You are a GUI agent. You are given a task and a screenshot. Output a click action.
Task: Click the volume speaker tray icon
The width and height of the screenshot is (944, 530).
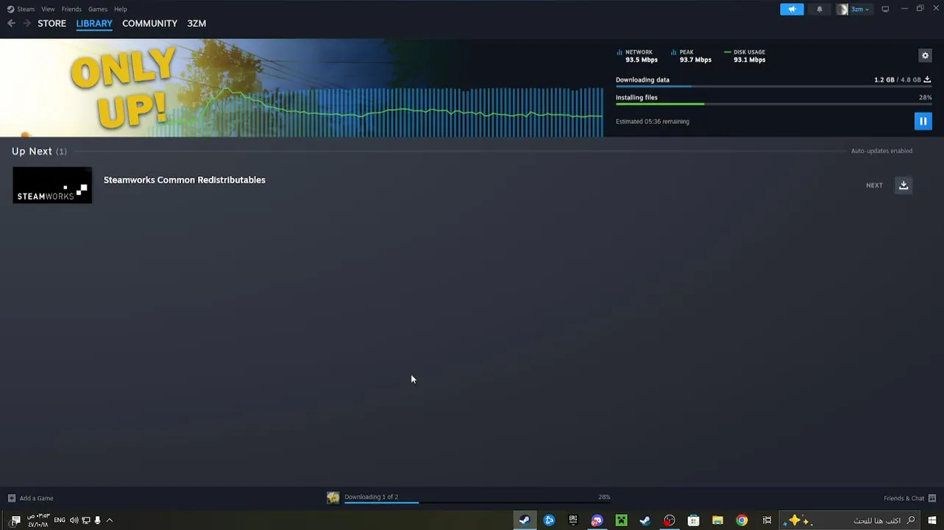click(x=74, y=520)
